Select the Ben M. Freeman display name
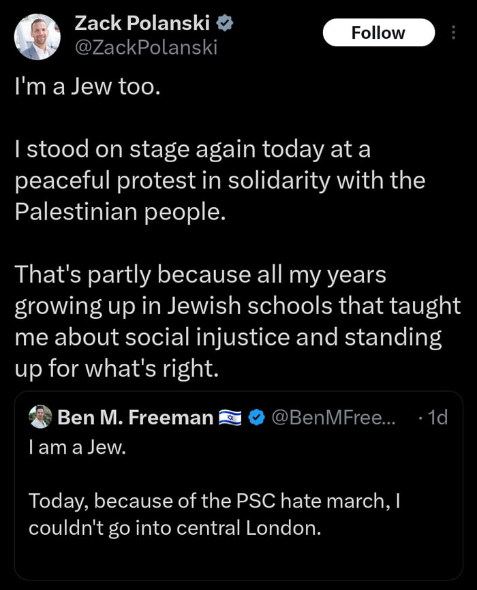 click(135, 417)
